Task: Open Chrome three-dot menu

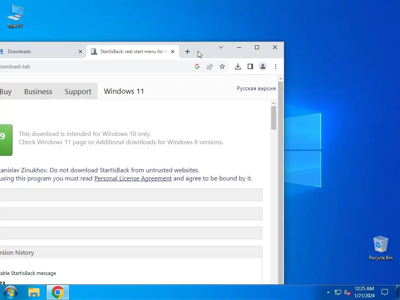Action: [275, 66]
